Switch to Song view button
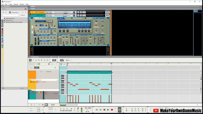Image resolution: width=203 pixels, height=114 pixels. coord(31,67)
